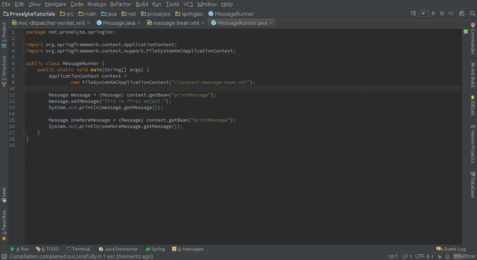Open Search Everywhere via magnifier icon
The image size is (477, 260).
pos(472,13)
